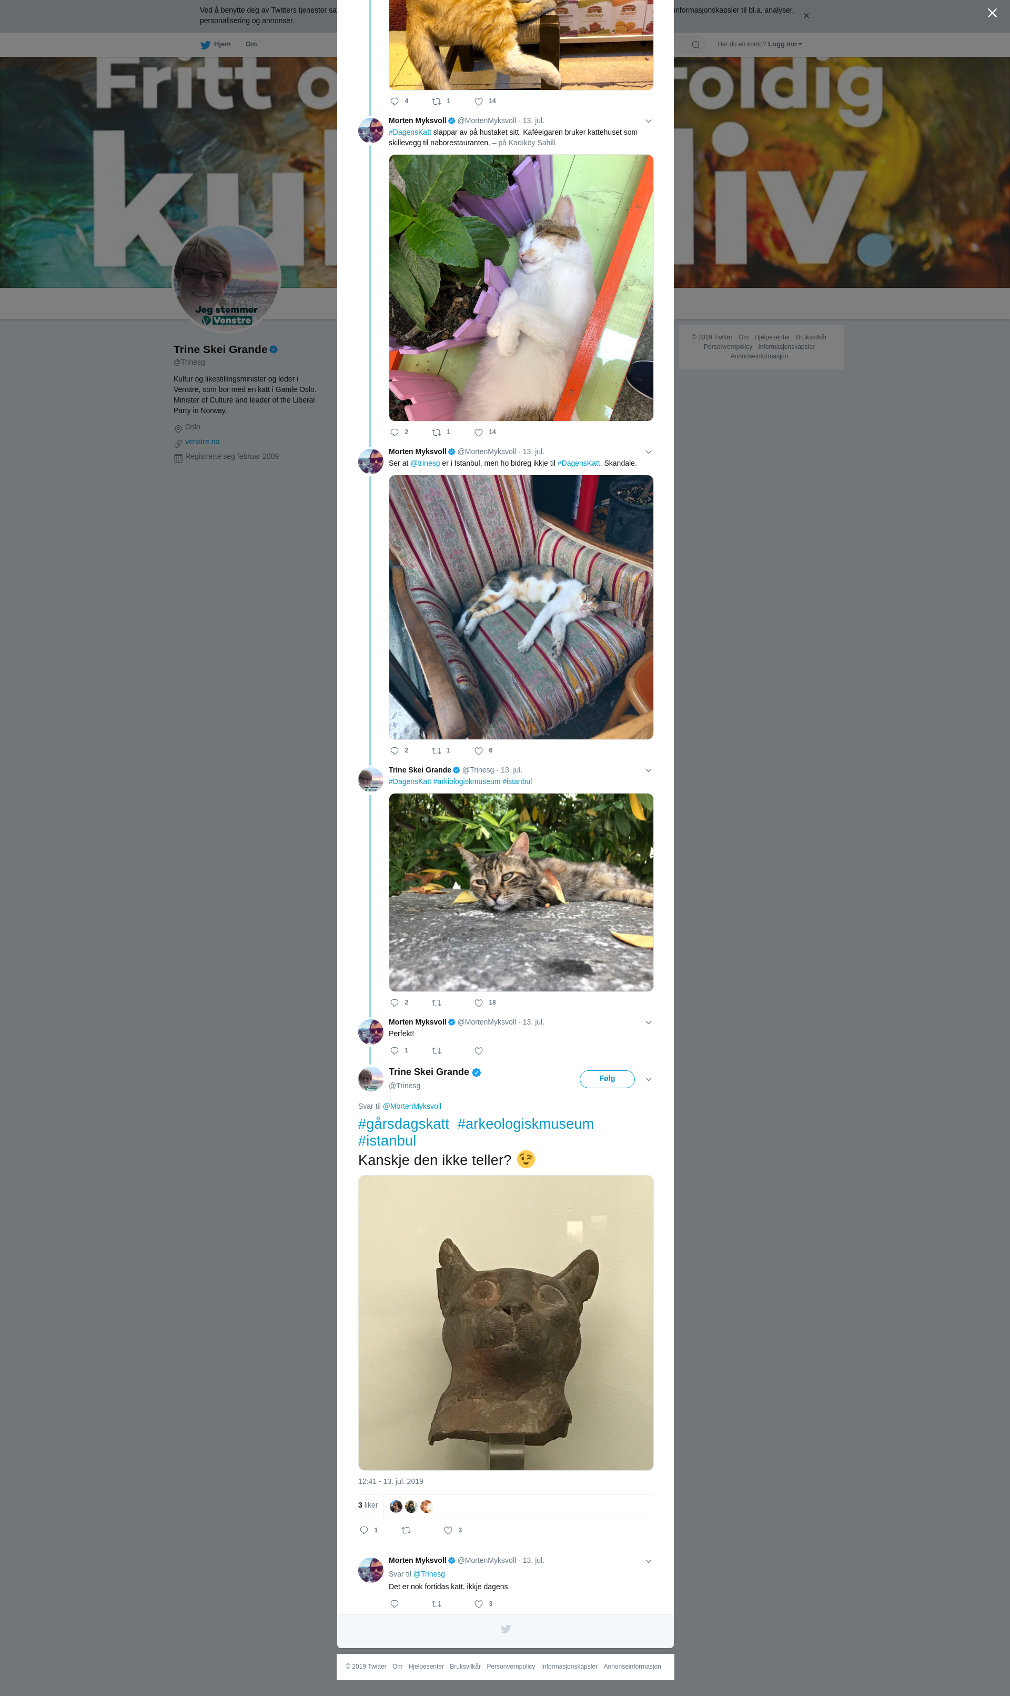The image size is (1010, 1696).
Task: Like the cat statue main tweet
Action: 448,1531
